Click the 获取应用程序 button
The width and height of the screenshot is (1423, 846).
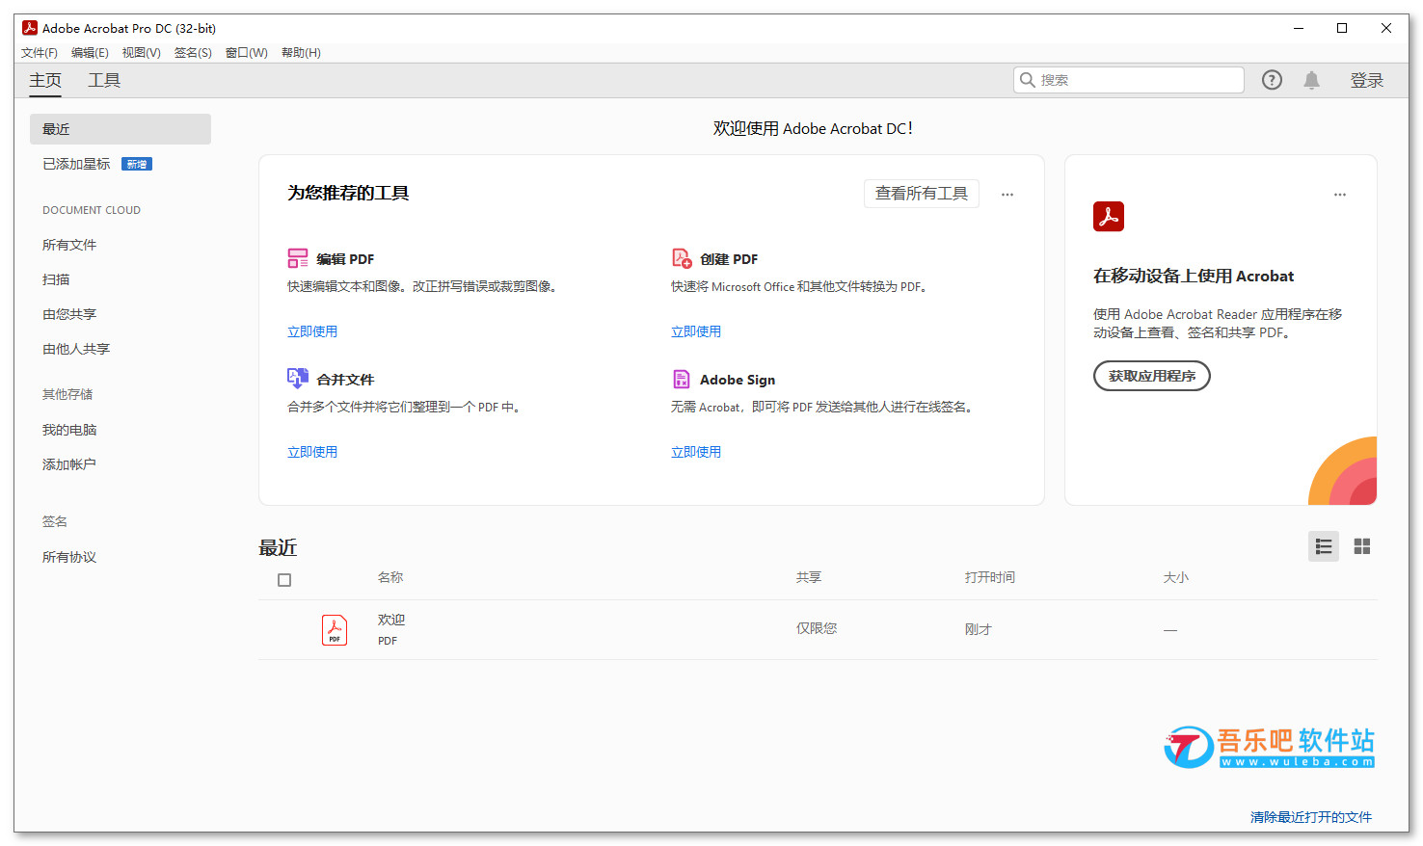coord(1152,376)
